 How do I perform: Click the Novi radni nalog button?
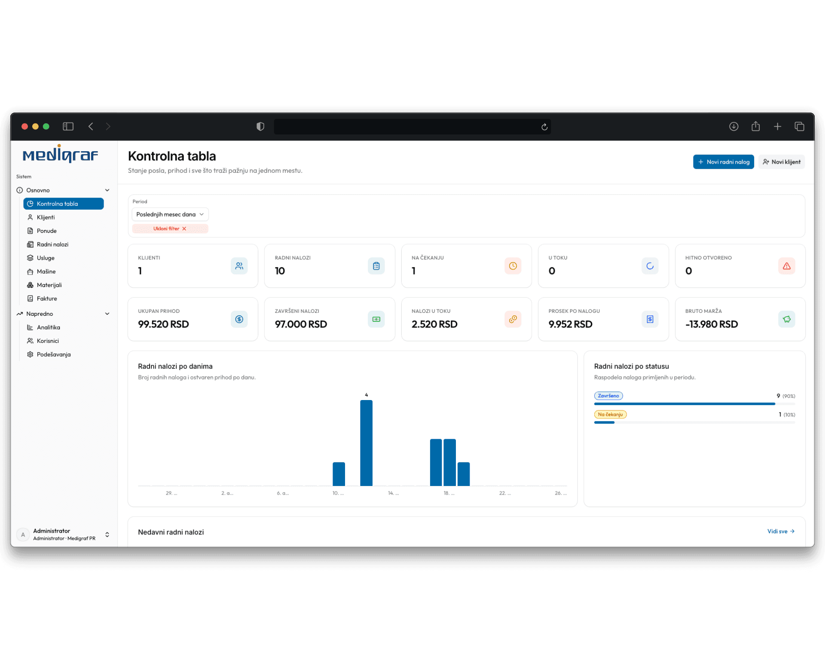(x=723, y=162)
